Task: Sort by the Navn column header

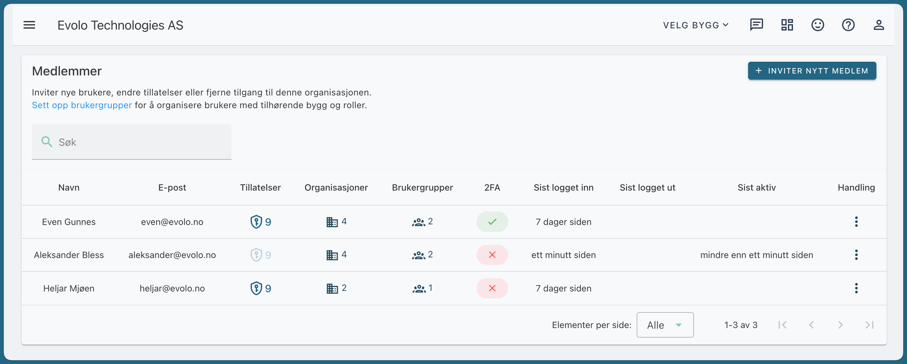Action: point(69,188)
